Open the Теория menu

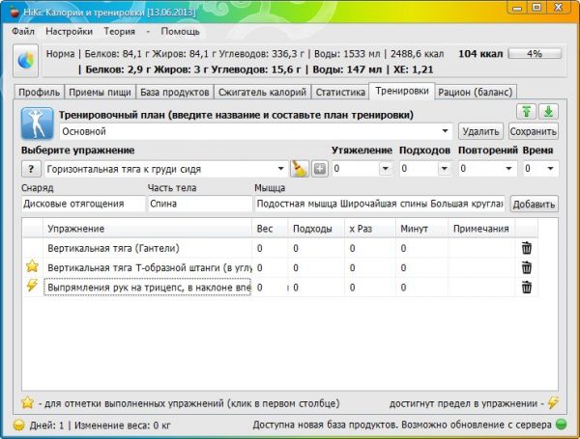pos(119,32)
